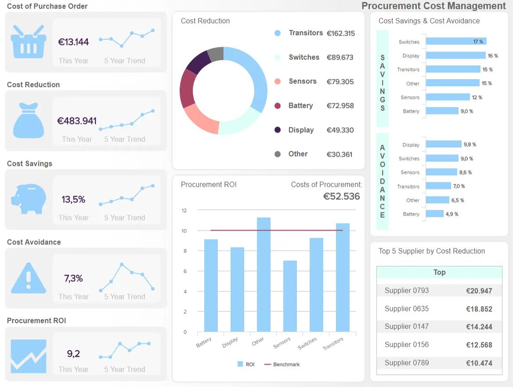Click the shopping basket icon
Image resolution: width=513 pixels, height=387 pixels.
pyautogui.click(x=29, y=42)
